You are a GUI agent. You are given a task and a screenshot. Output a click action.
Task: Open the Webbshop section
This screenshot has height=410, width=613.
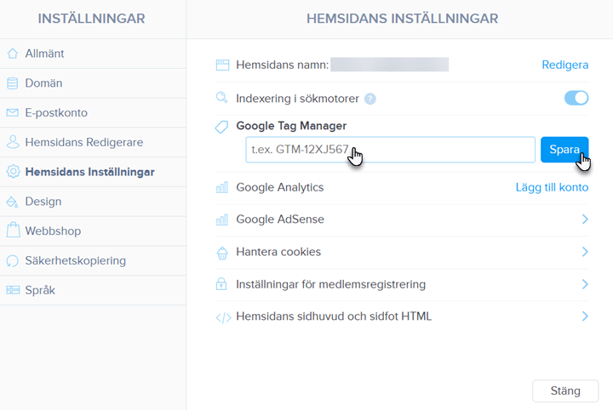pyautogui.click(x=93, y=231)
